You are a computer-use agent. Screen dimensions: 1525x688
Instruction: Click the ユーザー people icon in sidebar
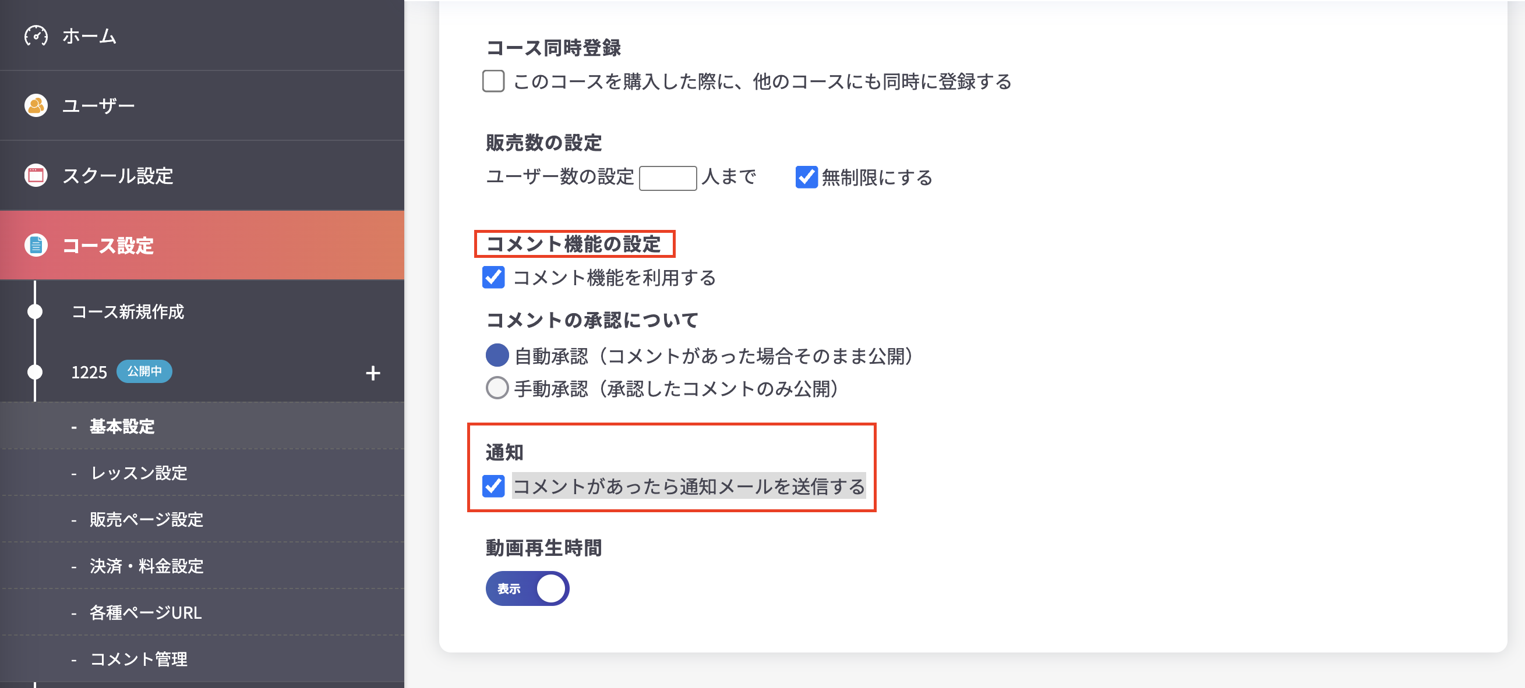tap(36, 105)
